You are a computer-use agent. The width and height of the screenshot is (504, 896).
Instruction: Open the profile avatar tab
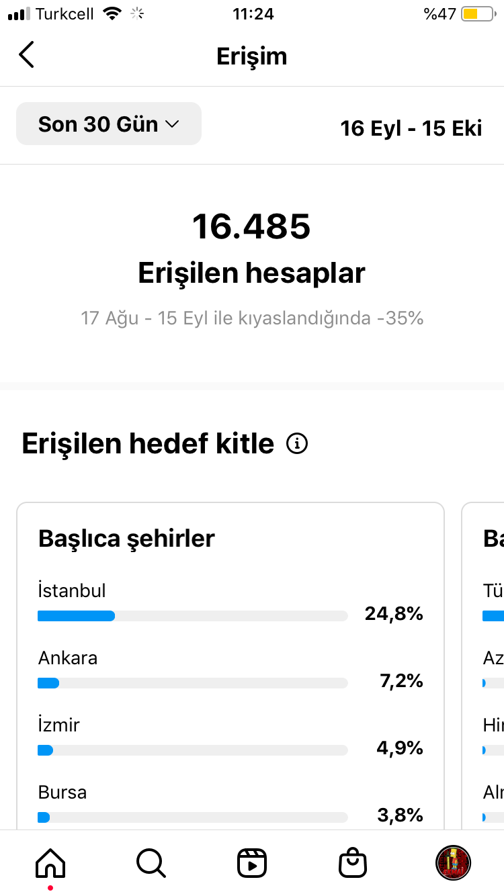tap(454, 862)
